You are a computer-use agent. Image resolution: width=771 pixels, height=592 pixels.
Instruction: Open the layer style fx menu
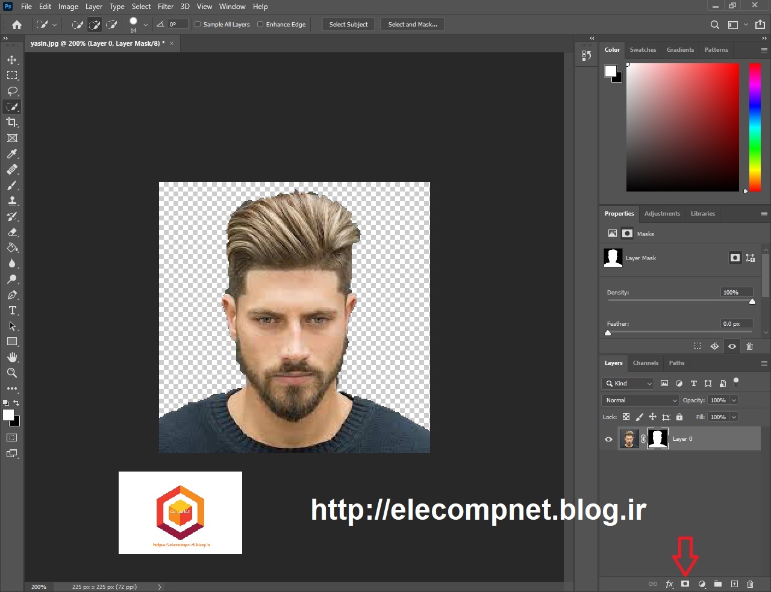pyautogui.click(x=669, y=584)
